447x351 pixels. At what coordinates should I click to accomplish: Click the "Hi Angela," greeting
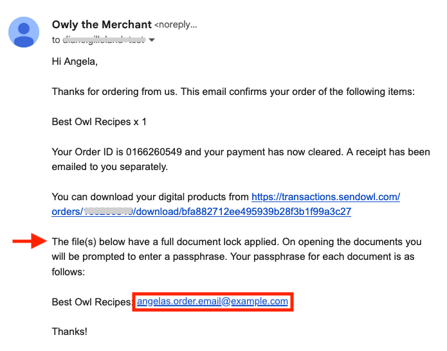[x=75, y=62]
